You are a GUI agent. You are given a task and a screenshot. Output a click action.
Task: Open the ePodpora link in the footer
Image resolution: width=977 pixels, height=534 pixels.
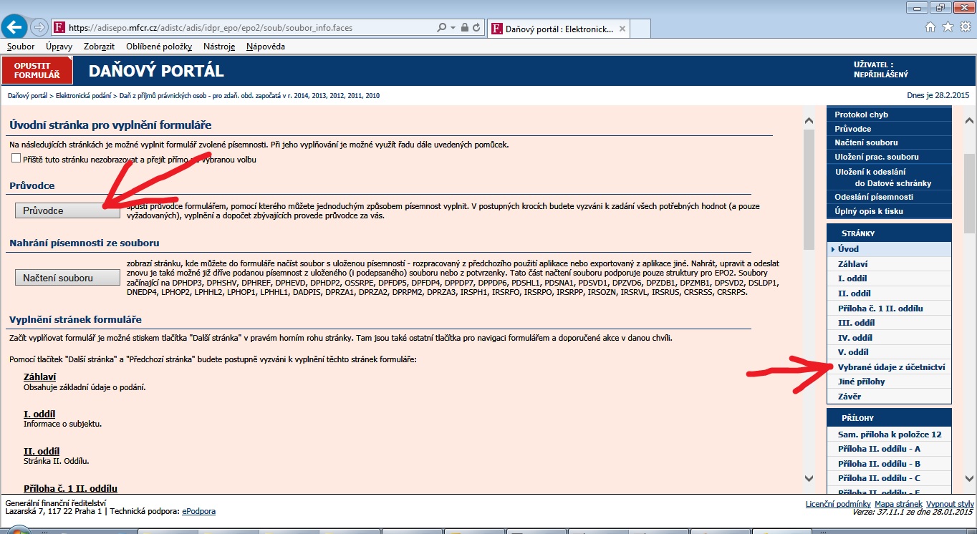coord(198,511)
